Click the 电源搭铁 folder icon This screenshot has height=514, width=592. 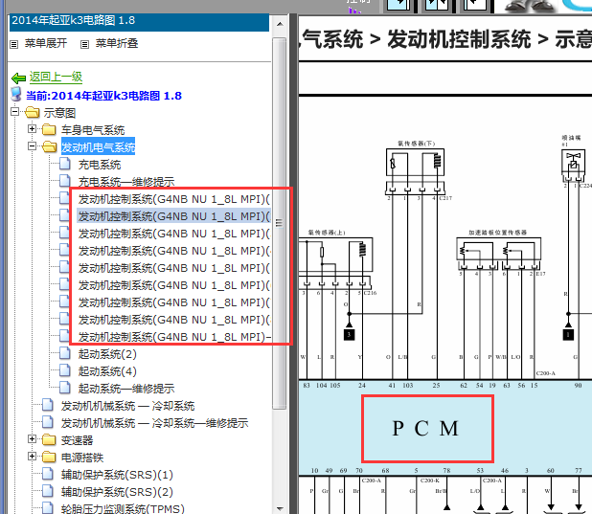pos(49,457)
